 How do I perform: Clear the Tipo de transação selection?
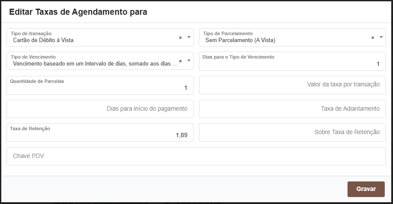point(180,38)
